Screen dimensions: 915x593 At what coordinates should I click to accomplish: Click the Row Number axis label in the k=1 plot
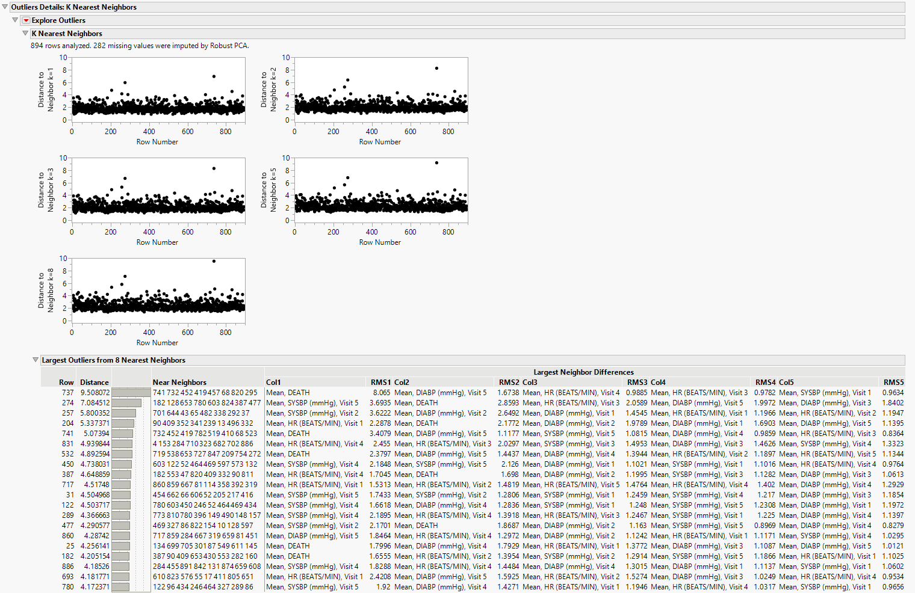click(x=157, y=141)
